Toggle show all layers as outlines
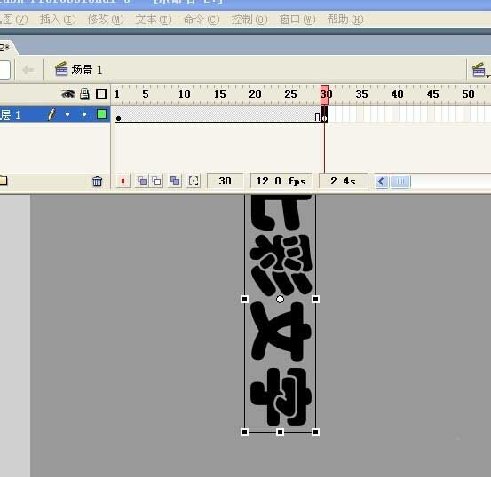Image resolution: width=491 pixels, height=477 pixels. [x=101, y=94]
